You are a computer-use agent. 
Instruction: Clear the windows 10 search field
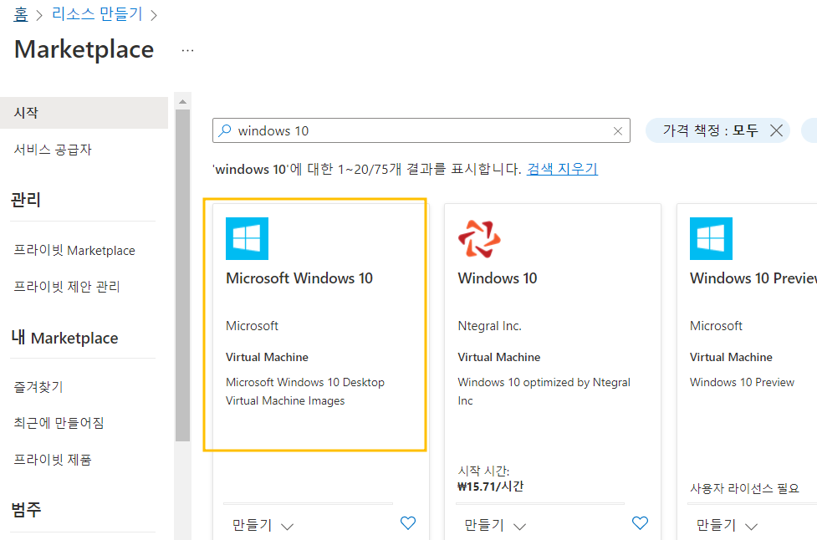click(617, 131)
